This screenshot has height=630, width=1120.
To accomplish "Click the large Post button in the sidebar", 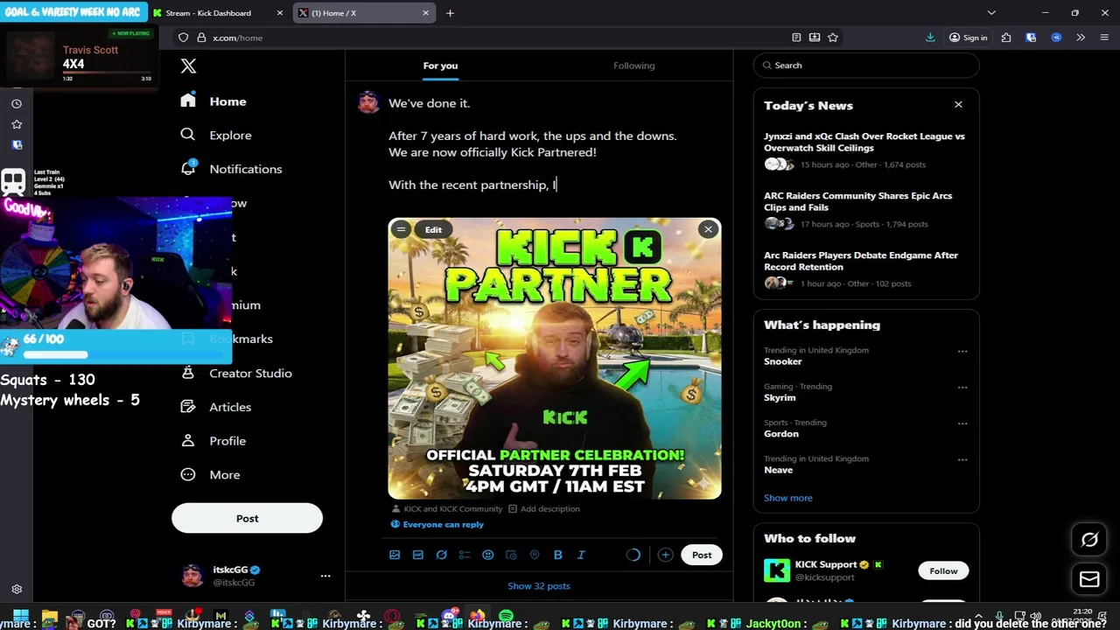I will coord(247,518).
